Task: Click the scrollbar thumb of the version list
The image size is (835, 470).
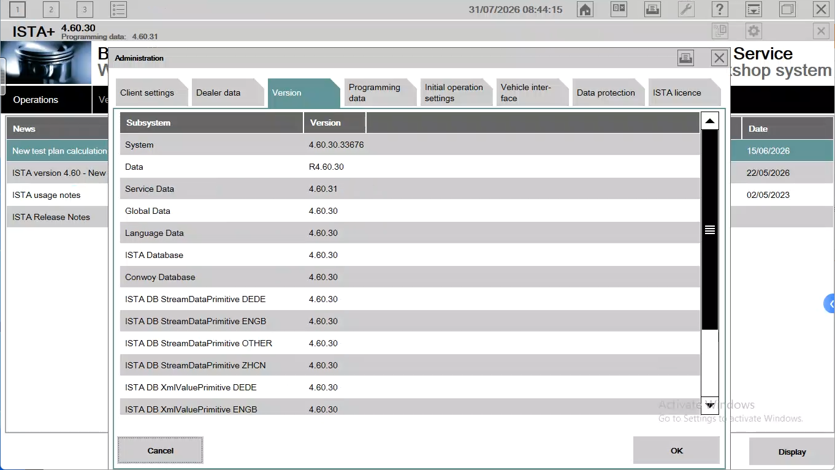Action: pos(710,230)
